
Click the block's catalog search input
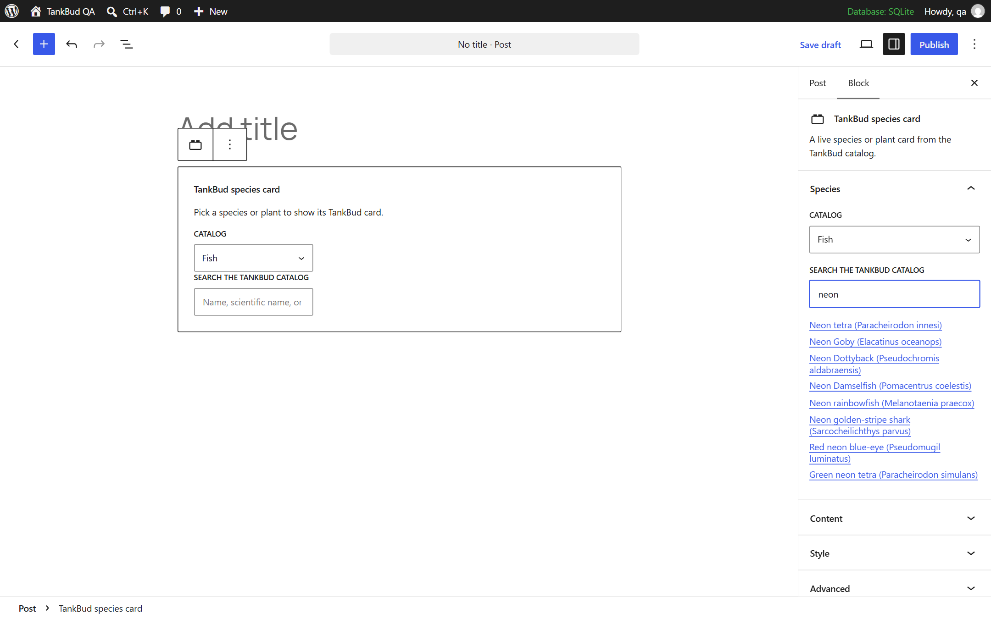coord(253,302)
